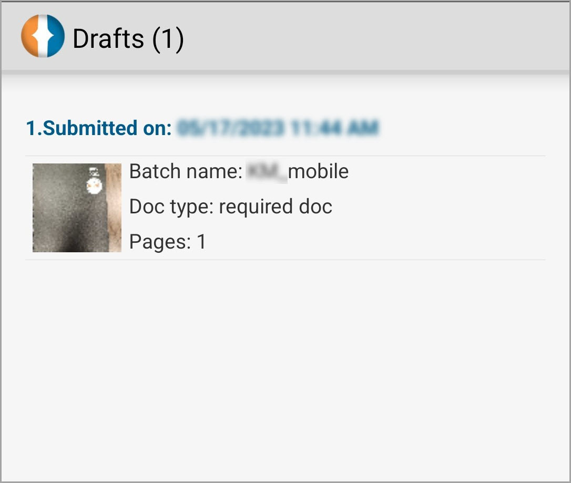This screenshot has height=483, width=571.
Task: Click the "Batch name:" label
Action: tap(186, 171)
